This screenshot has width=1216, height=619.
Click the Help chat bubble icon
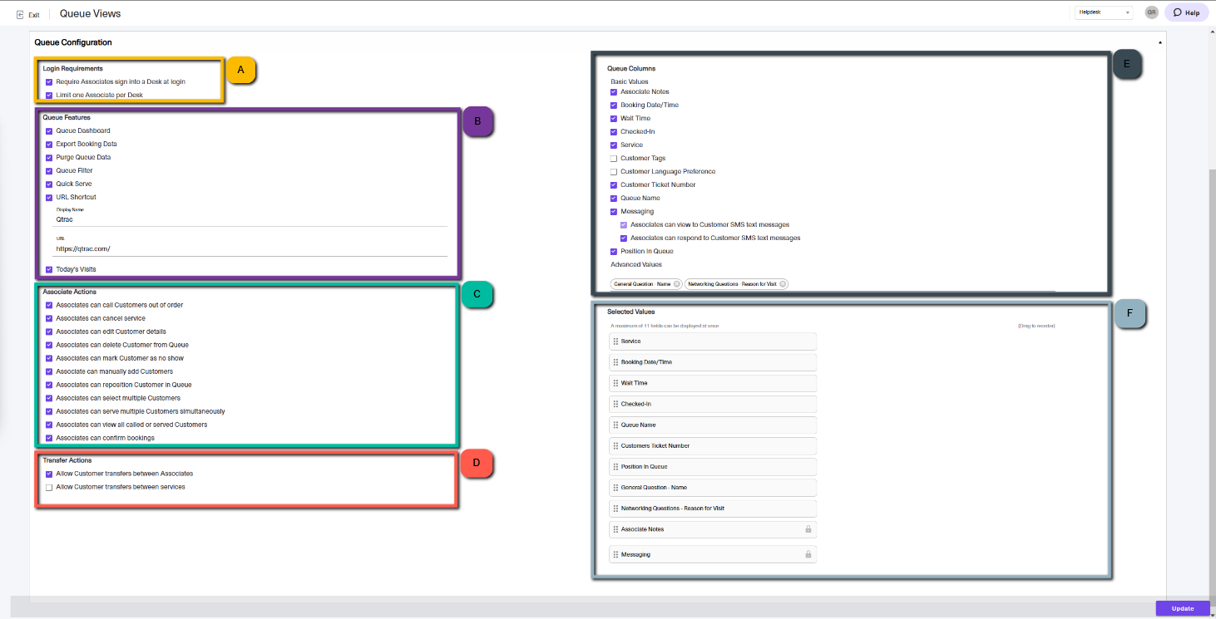click(x=1177, y=12)
